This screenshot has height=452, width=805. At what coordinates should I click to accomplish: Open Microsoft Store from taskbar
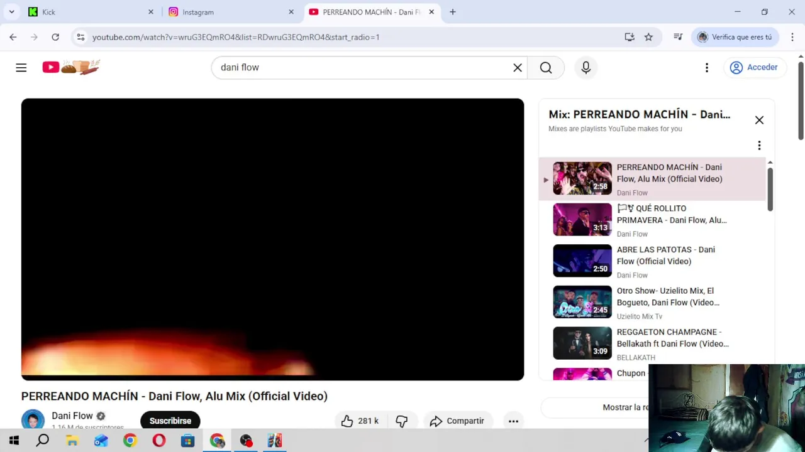187,441
